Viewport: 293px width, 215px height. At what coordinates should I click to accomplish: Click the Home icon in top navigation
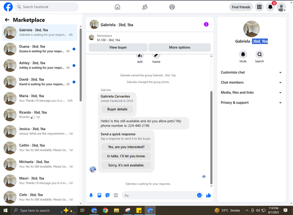tap(117, 7)
